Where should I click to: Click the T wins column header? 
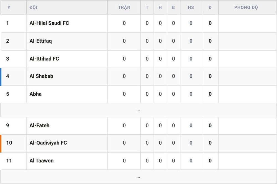147,7
